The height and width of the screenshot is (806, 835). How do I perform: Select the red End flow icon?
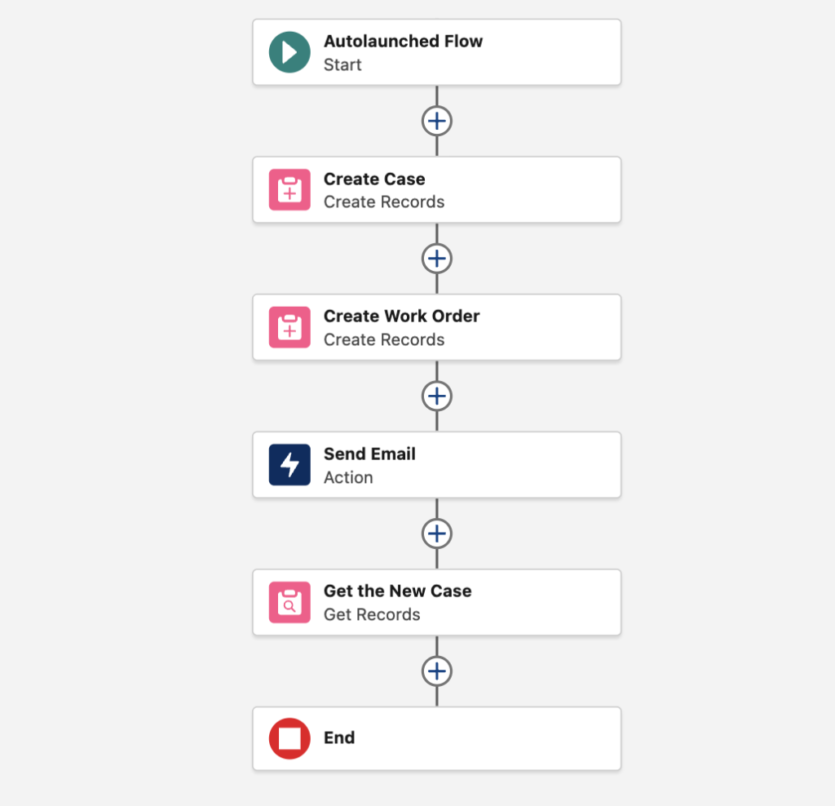click(x=289, y=737)
